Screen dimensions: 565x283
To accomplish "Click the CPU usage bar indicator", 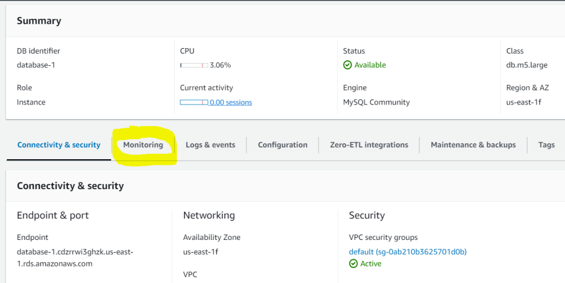I will (x=193, y=65).
